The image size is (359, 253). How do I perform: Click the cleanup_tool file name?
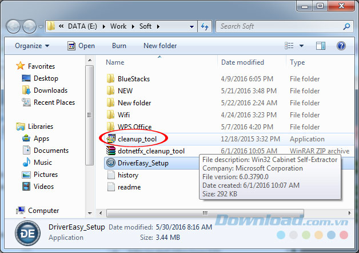tap(137, 139)
